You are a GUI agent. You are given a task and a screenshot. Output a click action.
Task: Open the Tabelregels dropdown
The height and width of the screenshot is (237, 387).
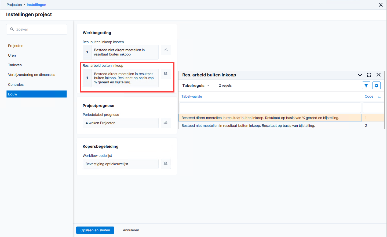(195, 86)
